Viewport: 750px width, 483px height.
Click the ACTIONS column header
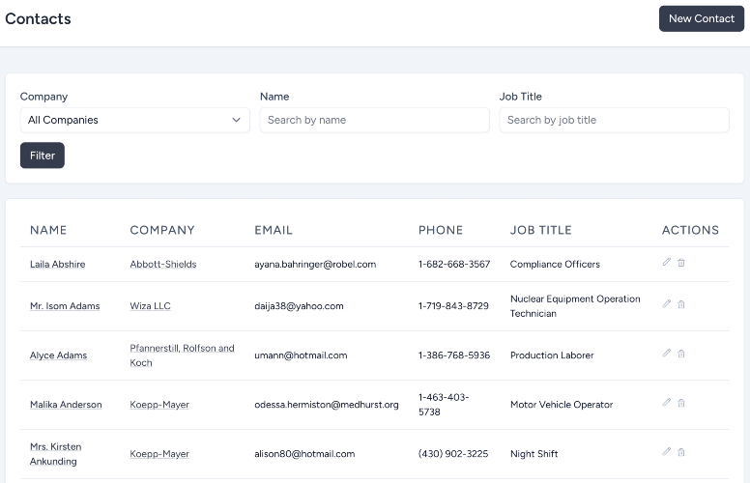[x=690, y=230]
